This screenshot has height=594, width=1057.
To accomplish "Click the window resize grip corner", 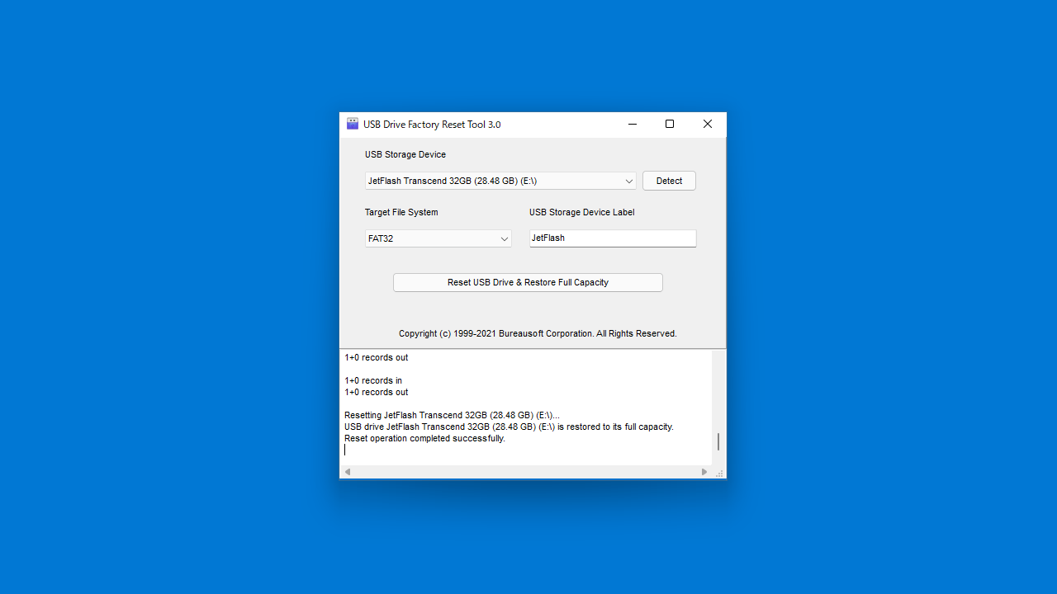I will point(719,473).
